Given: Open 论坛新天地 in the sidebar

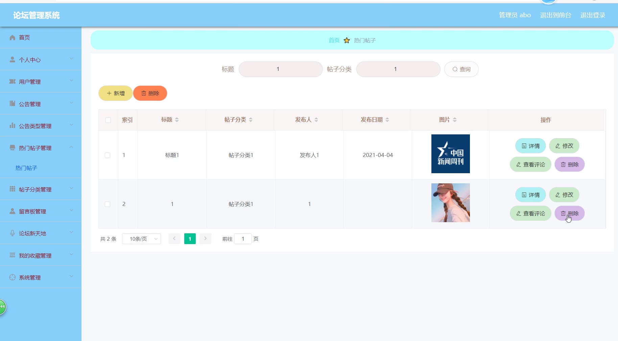Looking at the screenshot, I should [41, 233].
